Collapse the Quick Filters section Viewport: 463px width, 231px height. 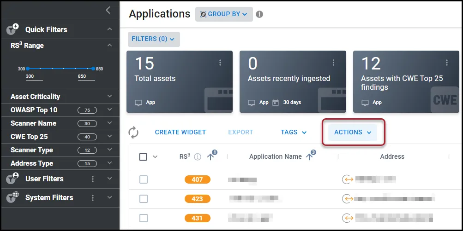109,29
